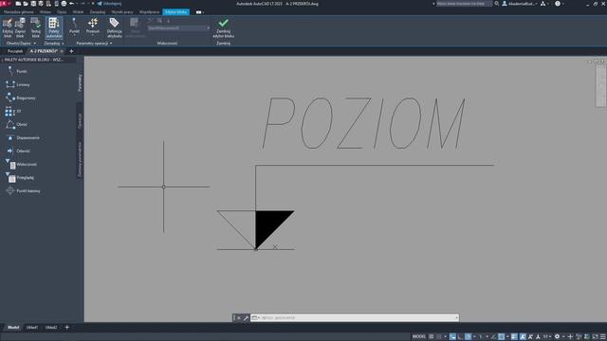Switch to the Układ2 layout tab

[x=51, y=328]
